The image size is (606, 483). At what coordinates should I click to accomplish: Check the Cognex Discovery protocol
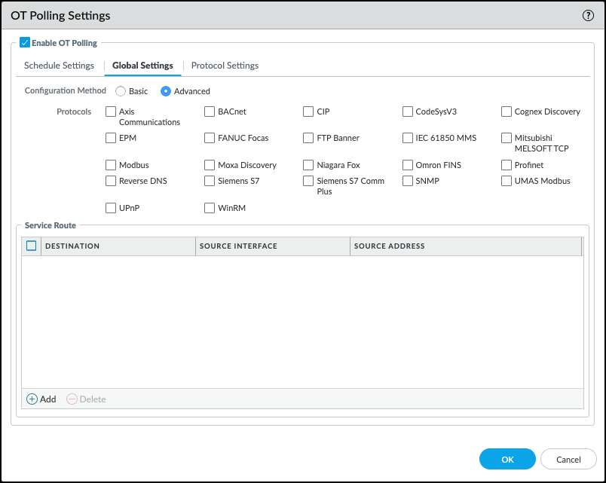(x=507, y=112)
